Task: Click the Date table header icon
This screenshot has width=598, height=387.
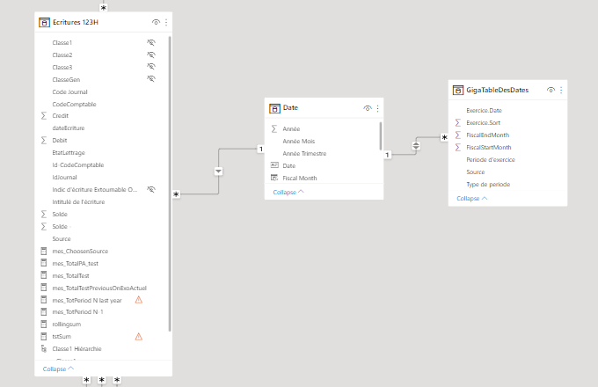Action: pos(274,108)
